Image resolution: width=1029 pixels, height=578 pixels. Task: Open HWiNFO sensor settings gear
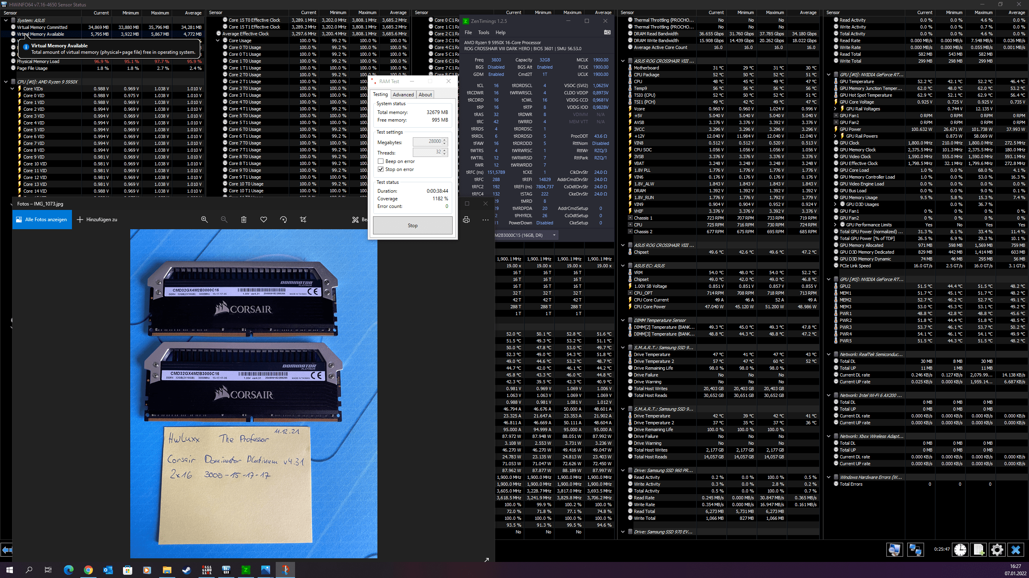tap(997, 550)
